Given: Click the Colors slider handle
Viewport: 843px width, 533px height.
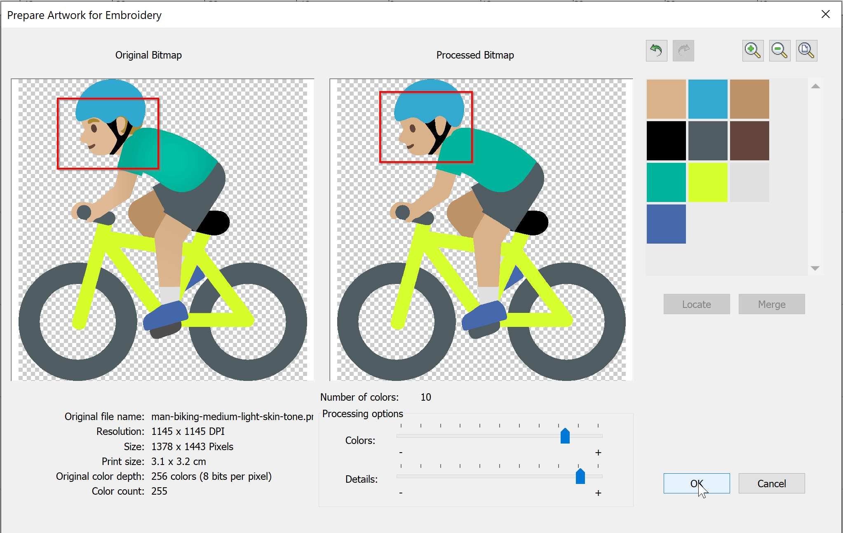Looking at the screenshot, I should click(565, 436).
